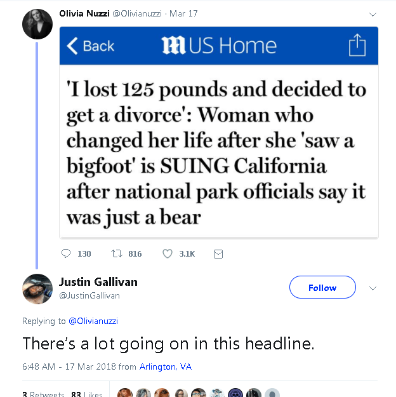
Task: Like the tweet with the heart icon
Action: click(168, 253)
